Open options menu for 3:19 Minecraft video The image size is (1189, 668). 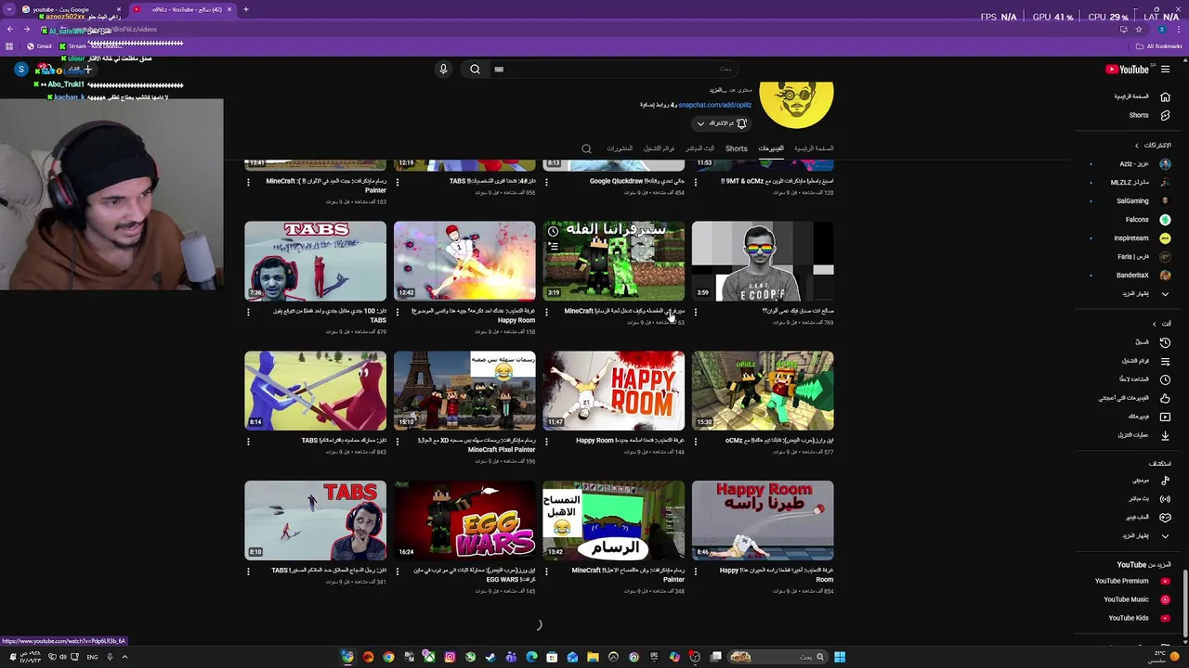(x=546, y=312)
